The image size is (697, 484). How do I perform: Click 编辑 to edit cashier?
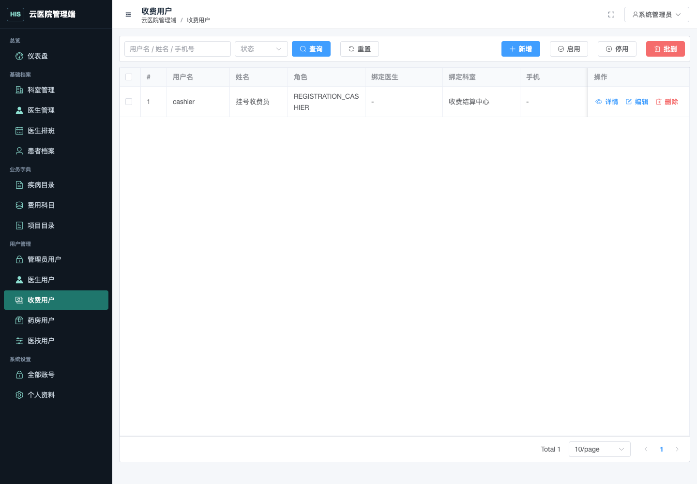pos(637,102)
